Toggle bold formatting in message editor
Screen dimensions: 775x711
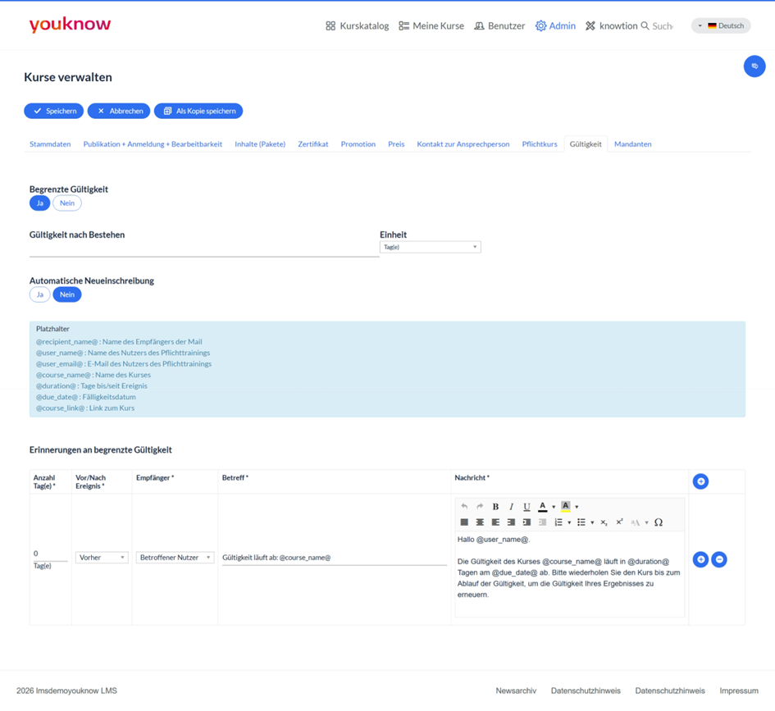[495, 507]
